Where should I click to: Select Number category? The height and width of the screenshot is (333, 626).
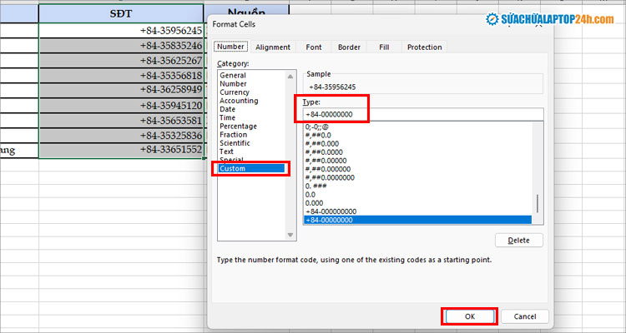click(x=233, y=83)
